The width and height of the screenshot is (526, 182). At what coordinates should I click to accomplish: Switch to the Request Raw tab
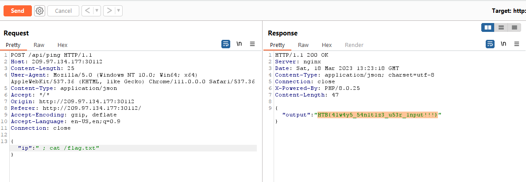[x=39, y=45]
